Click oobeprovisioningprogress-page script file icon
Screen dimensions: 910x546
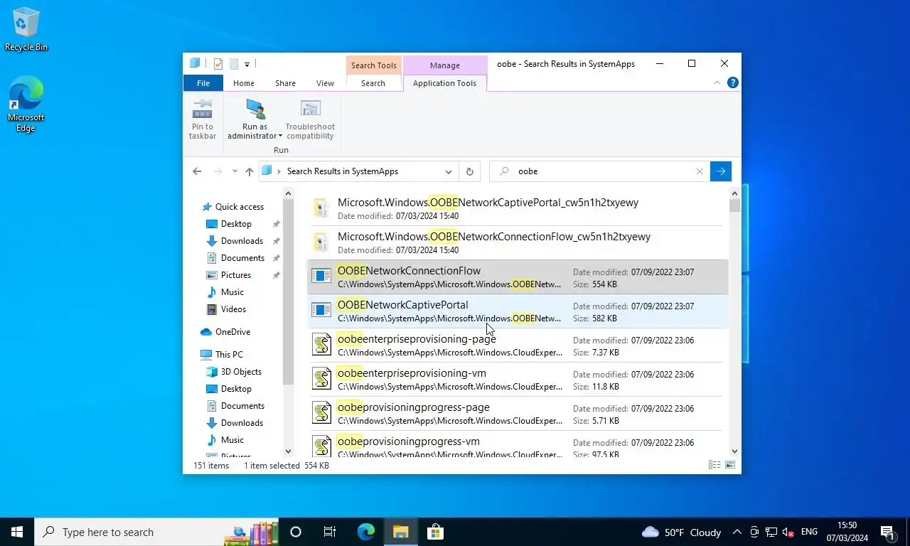pyautogui.click(x=321, y=413)
